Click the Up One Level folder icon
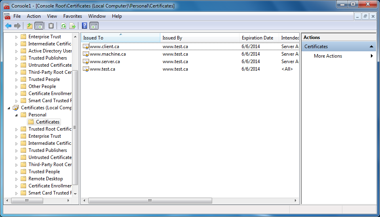Screen dimensions: 380x217 [29, 26]
